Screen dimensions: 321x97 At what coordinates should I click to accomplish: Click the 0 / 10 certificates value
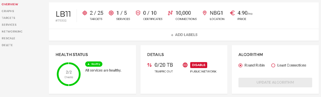pos(150,13)
